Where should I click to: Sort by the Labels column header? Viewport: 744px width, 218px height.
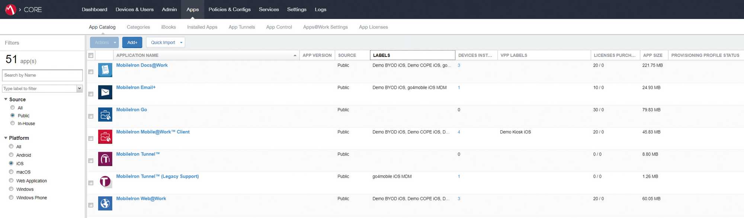pos(413,55)
